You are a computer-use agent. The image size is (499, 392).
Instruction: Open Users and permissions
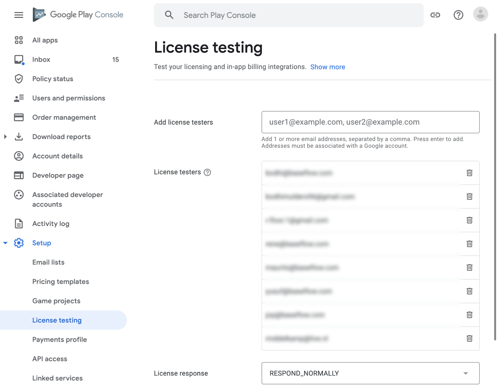pyautogui.click(x=69, y=98)
